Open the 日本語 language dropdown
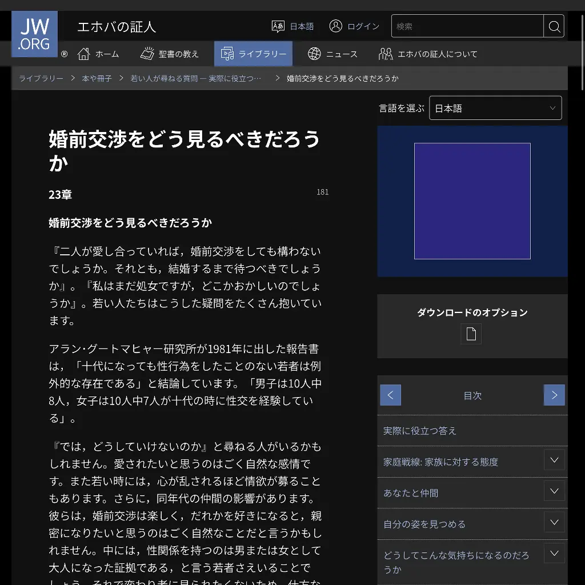This screenshot has width=585, height=585. [x=495, y=107]
